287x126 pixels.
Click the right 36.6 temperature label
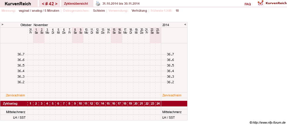170,60
